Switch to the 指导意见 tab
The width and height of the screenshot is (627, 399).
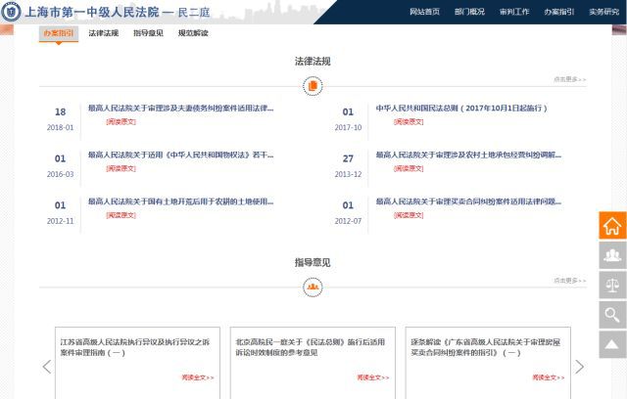pyautogui.click(x=148, y=33)
